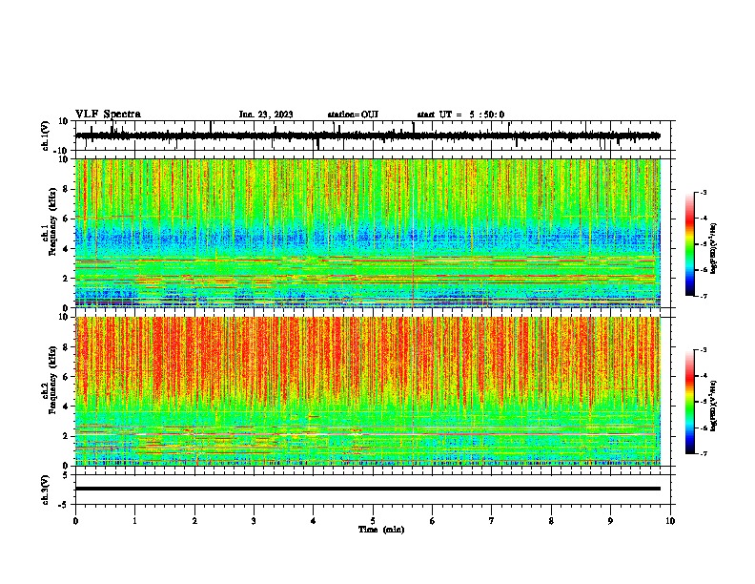The height and width of the screenshot is (584, 755).
Task: Click the "6" kHz tick of ch.2 spectrogram
Action: click(x=66, y=377)
